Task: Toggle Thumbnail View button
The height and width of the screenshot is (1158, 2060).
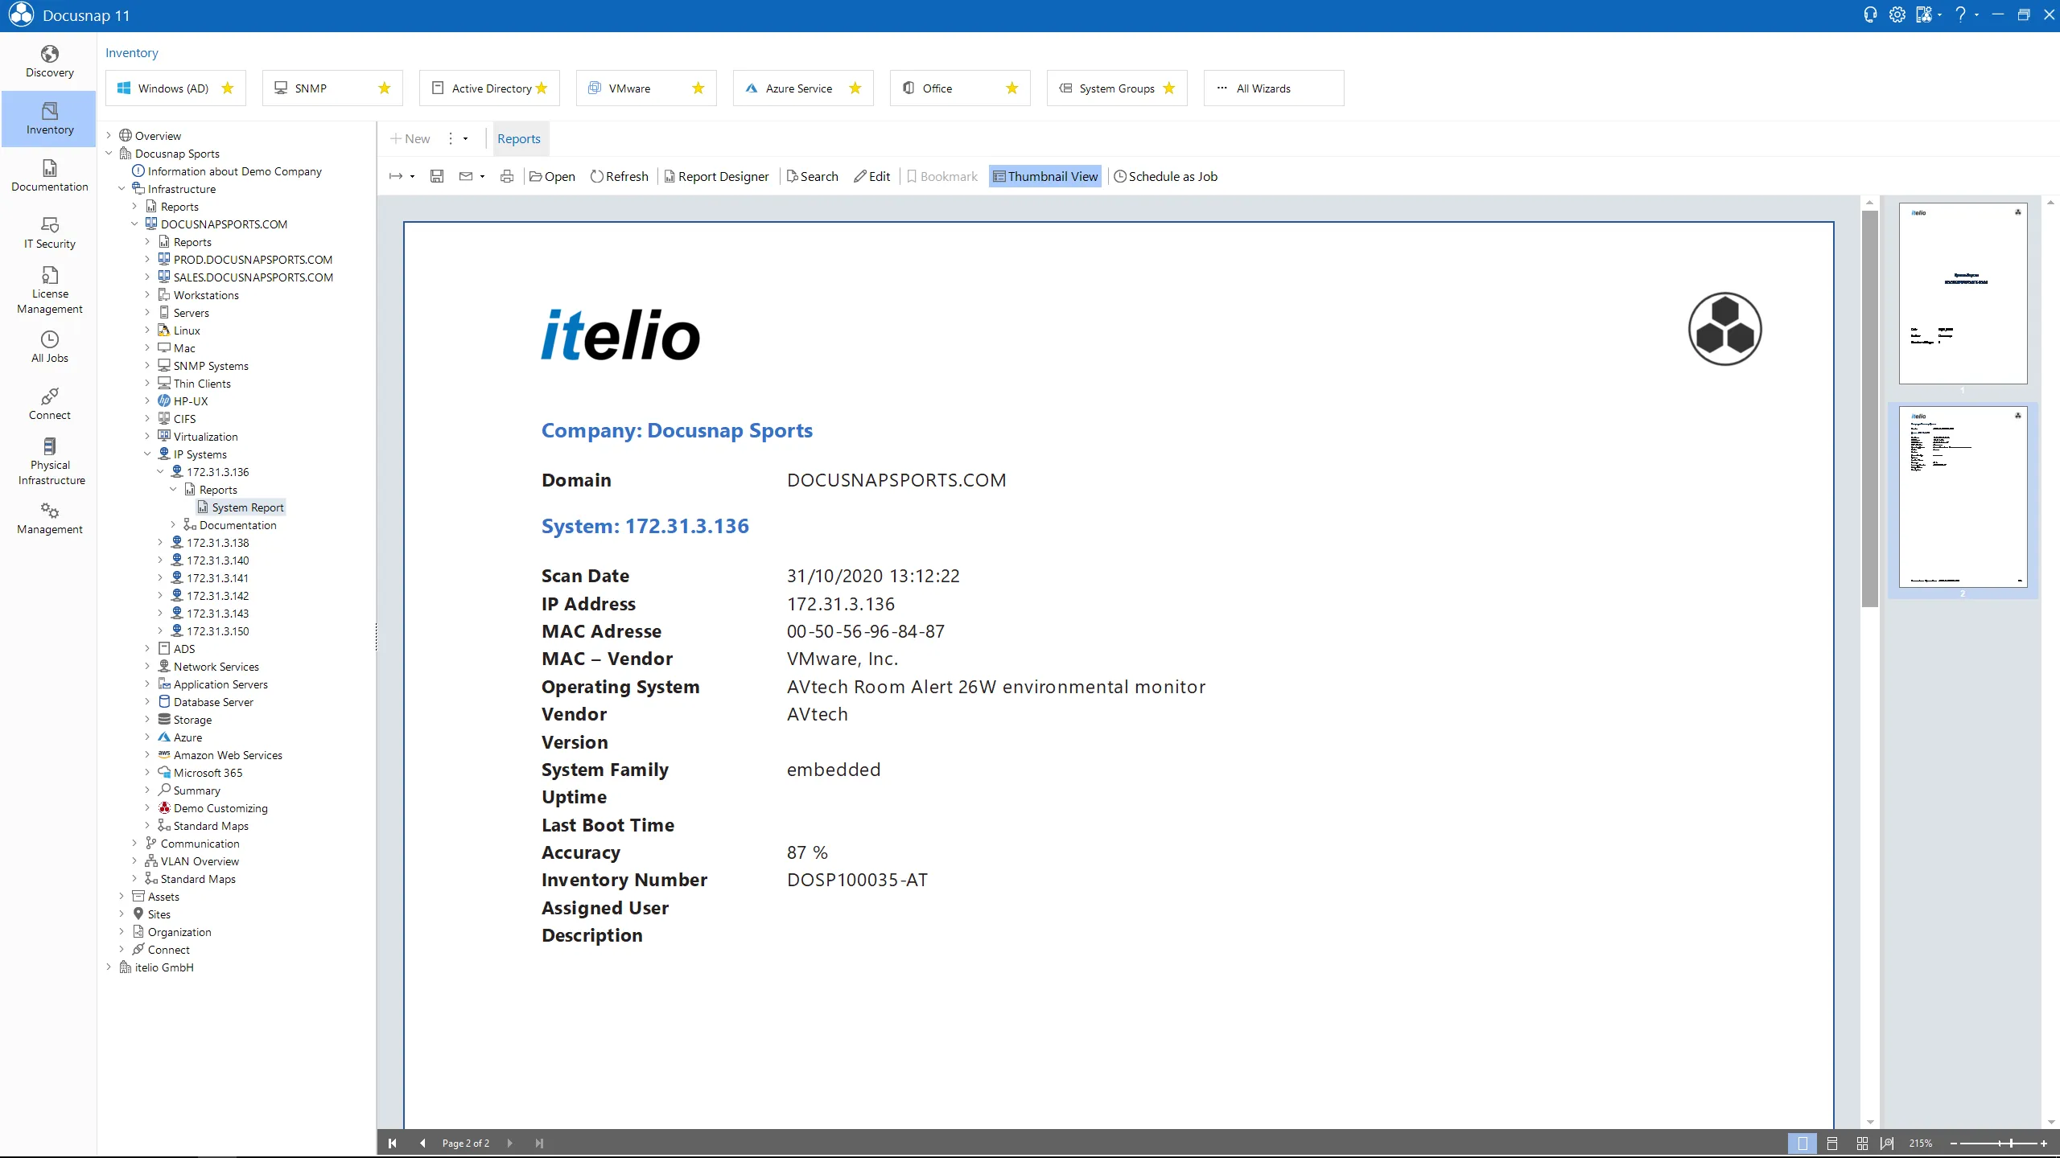Action: click(1045, 176)
